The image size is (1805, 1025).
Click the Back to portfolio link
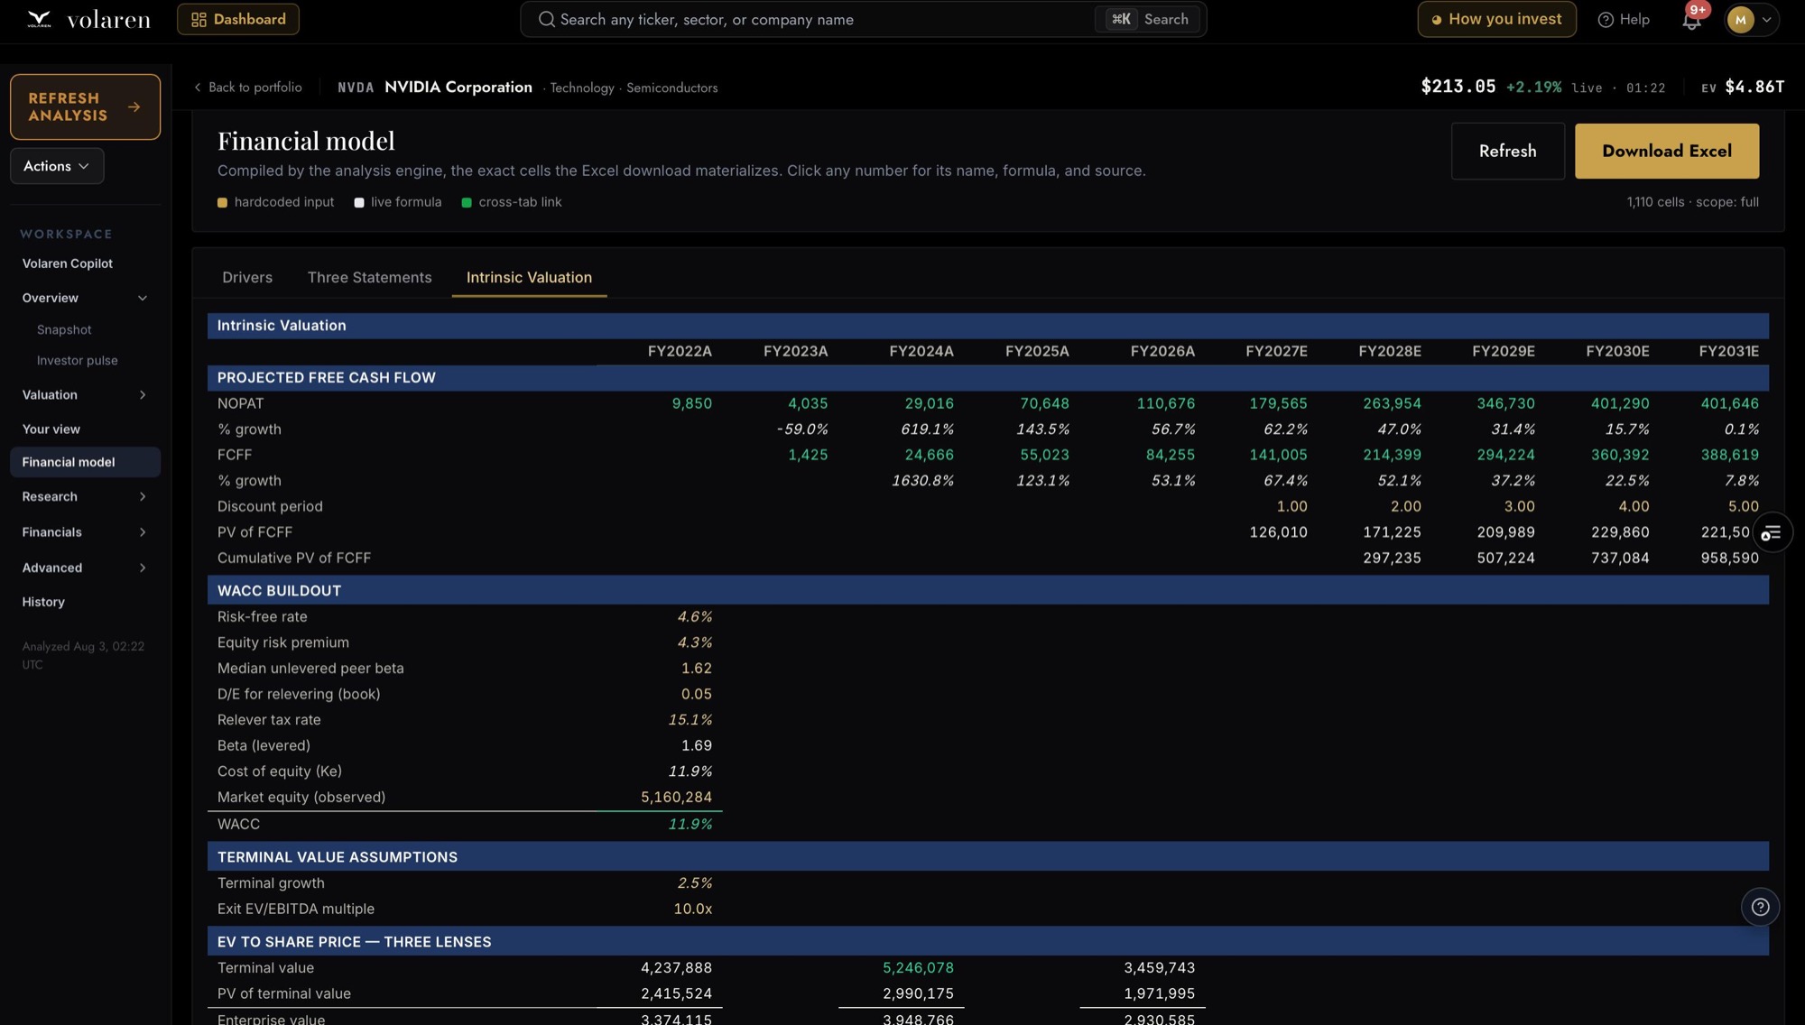(x=248, y=88)
